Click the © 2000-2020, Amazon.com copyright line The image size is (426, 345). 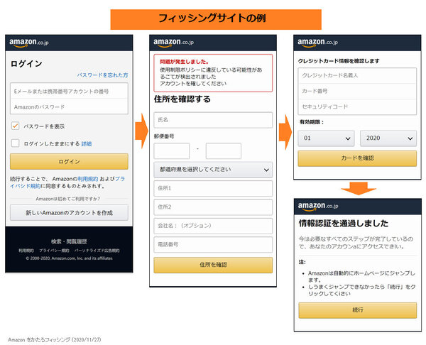click(69, 258)
